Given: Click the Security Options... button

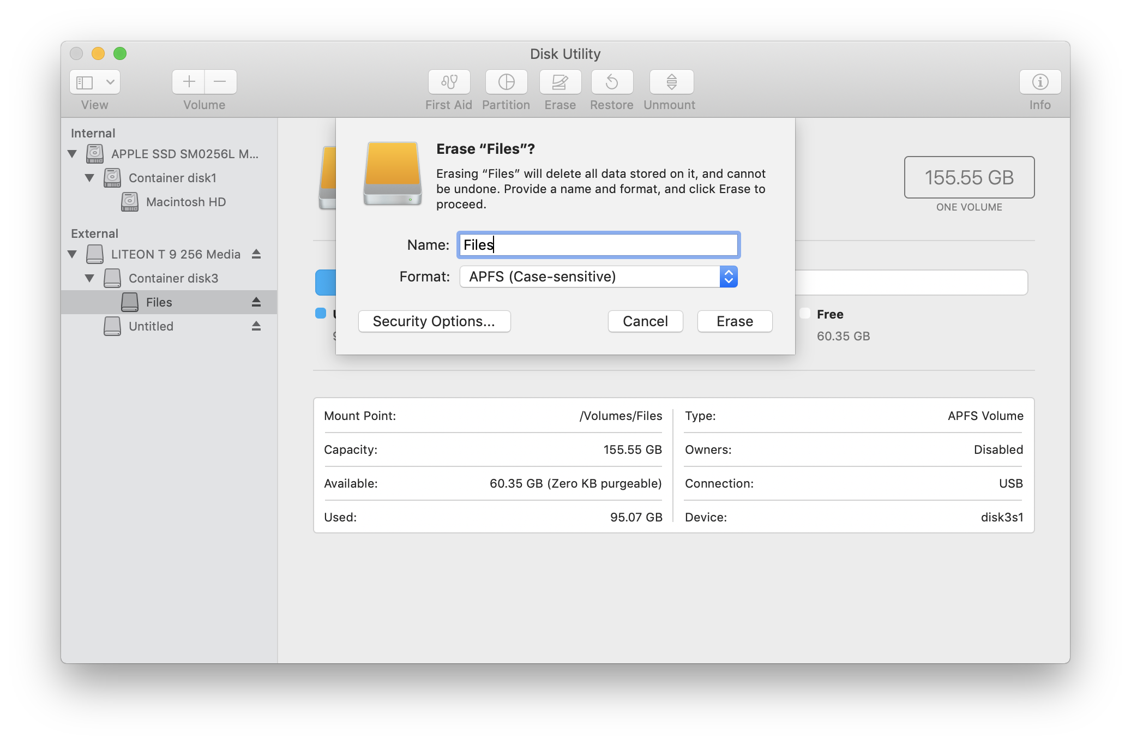Looking at the screenshot, I should click(434, 321).
